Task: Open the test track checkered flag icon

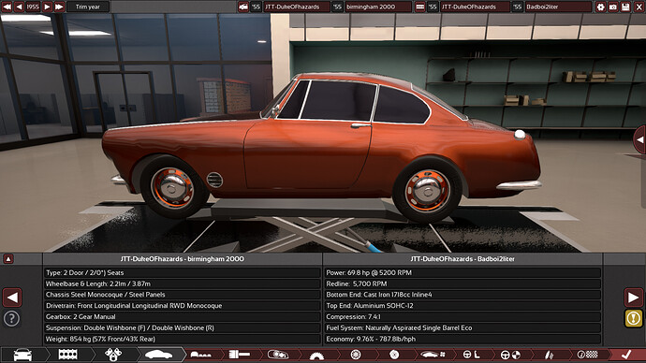Action: (588, 355)
